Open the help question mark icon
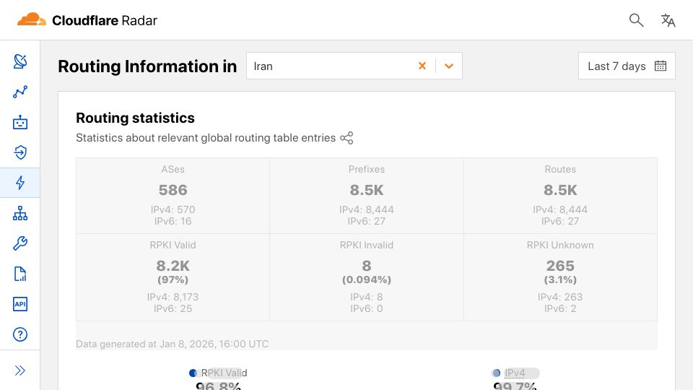The width and height of the screenshot is (693, 390). (20, 334)
